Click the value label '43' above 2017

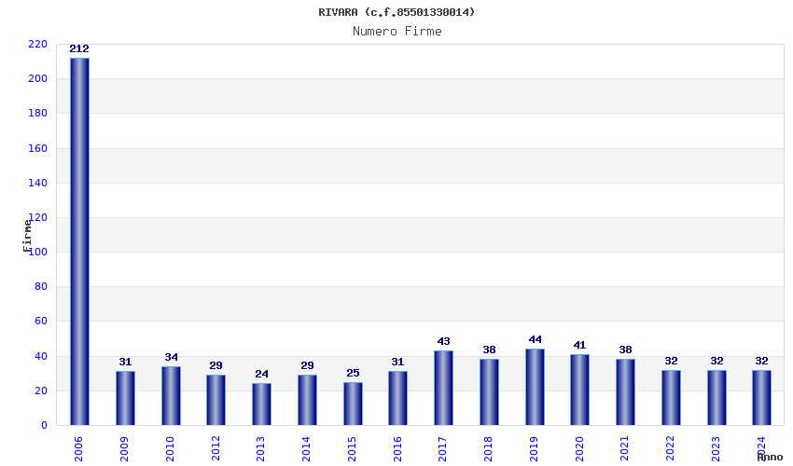pyautogui.click(x=443, y=342)
